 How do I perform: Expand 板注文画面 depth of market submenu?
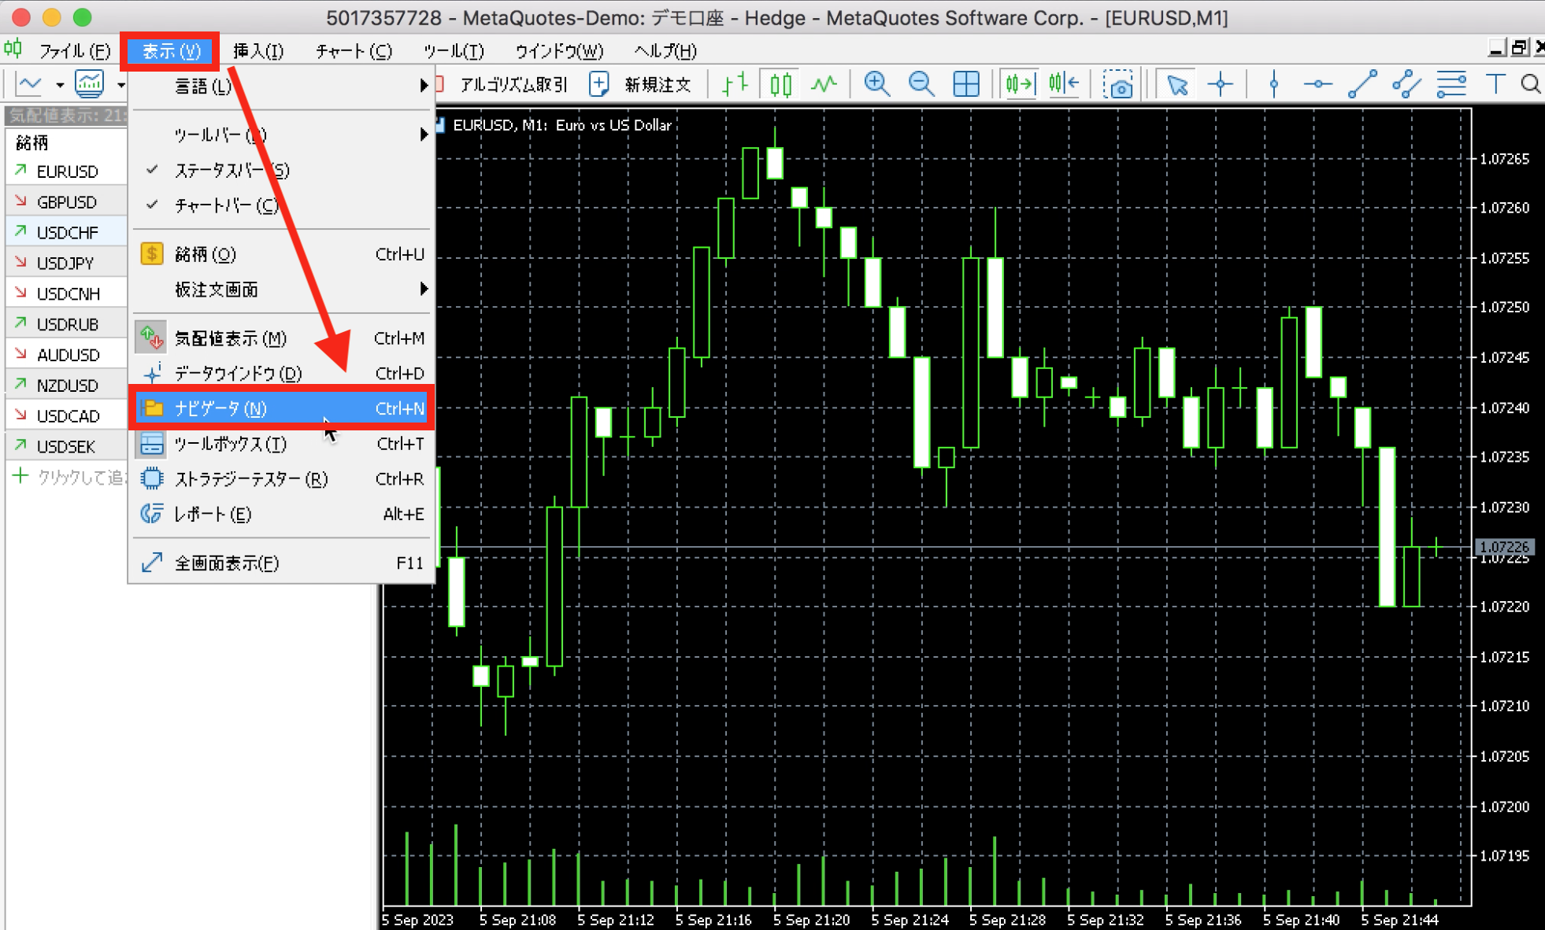click(x=282, y=290)
